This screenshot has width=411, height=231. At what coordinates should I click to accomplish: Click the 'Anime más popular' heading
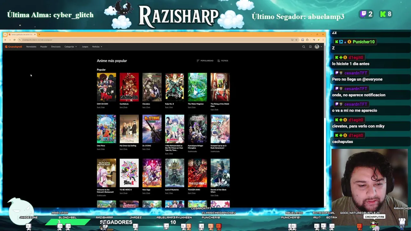[x=112, y=61]
